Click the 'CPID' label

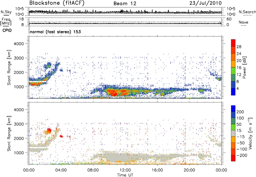click(x=7, y=30)
